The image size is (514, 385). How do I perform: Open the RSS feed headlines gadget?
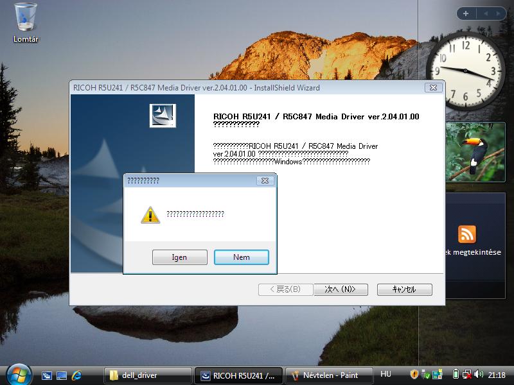pyautogui.click(x=466, y=234)
